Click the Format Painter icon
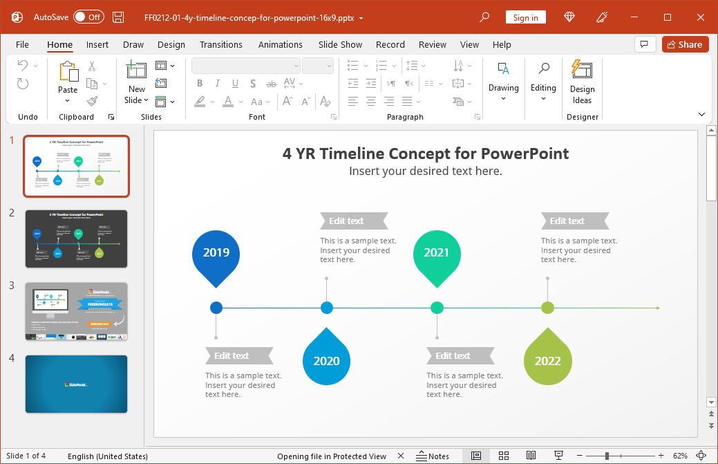The image size is (718, 464). pyautogui.click(x=92, y=101)
